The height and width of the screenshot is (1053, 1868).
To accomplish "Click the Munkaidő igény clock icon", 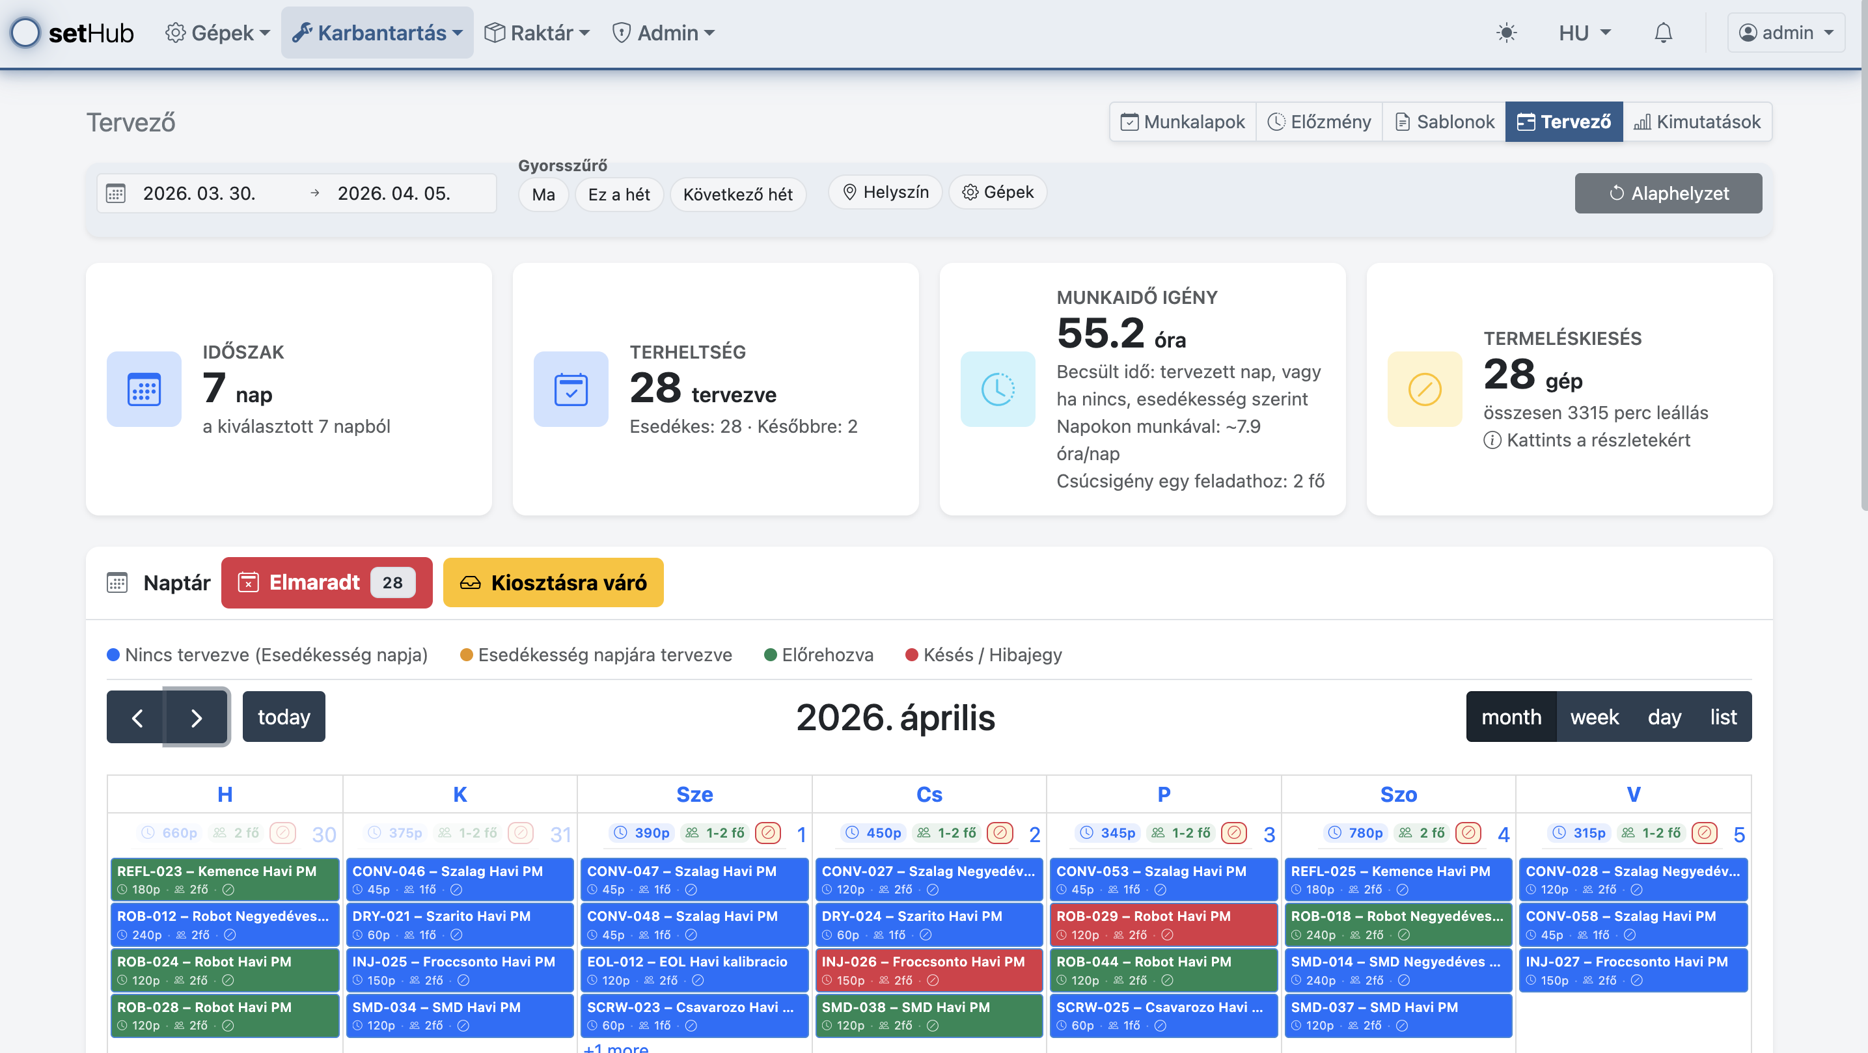I will pos(997,389).
